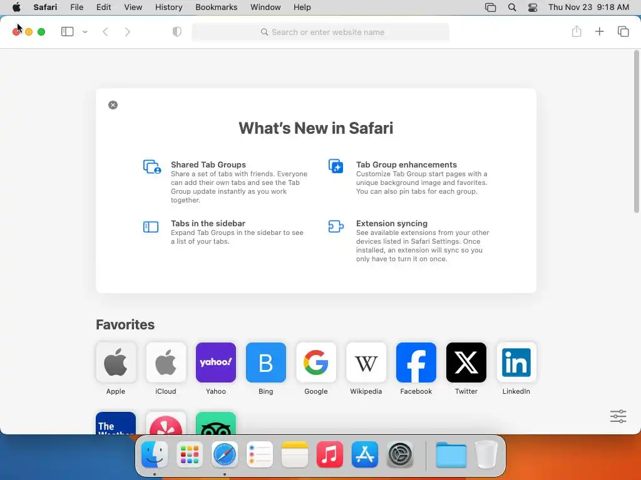The image size is (641, 480).
Task: Open the Yahoo favorite
Action: 216,362
